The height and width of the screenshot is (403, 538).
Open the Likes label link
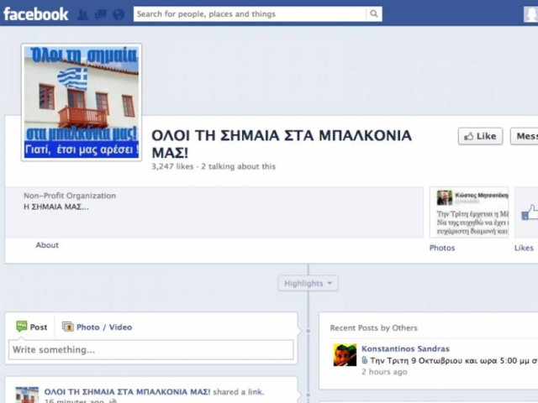pyautogui.click(x=524, y=248)
